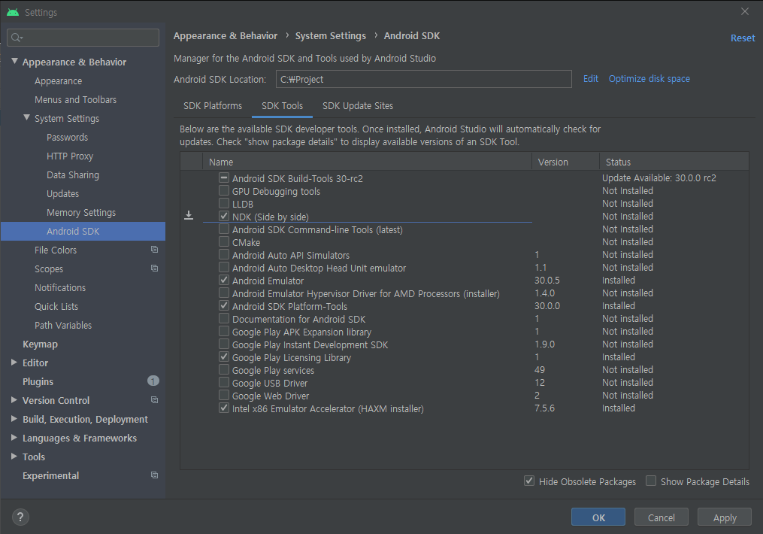
Task: Check the CMake checkbox
Action: [224, 241]
